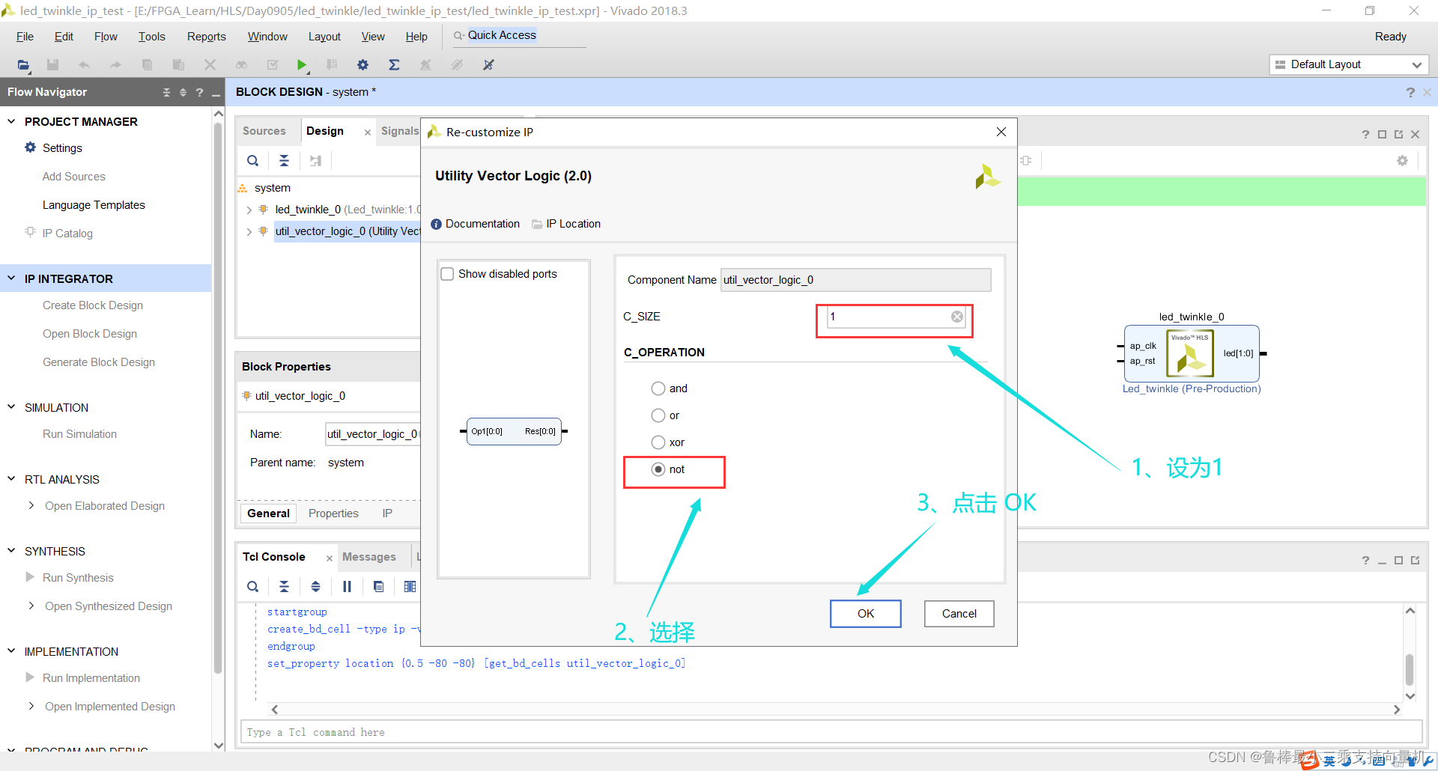
Task: Open the File menu
Action: pyautogui.click(x=25, y=37)
